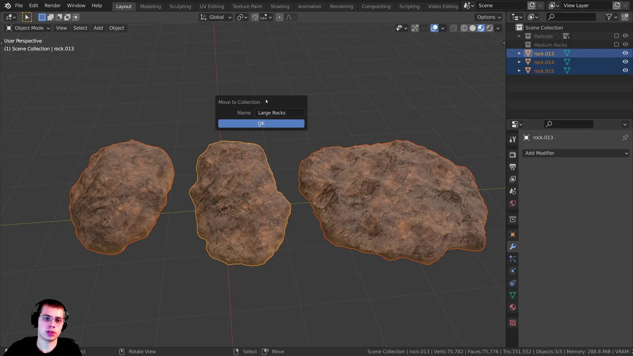Open the Object Mode dropdown
This screenshot has width=633, height=356.
pyautogui.click(x=27, y=28)
